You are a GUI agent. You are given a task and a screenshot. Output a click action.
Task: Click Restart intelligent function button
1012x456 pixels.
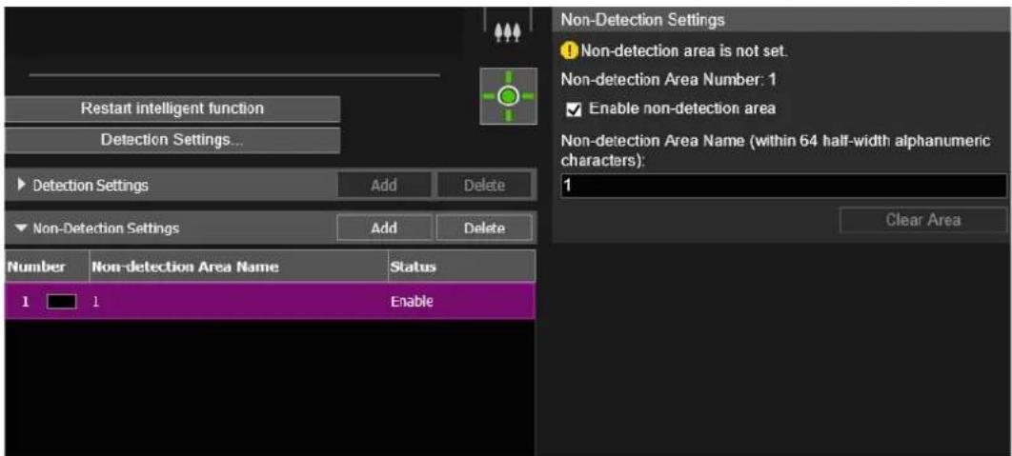tap(172, 109)
